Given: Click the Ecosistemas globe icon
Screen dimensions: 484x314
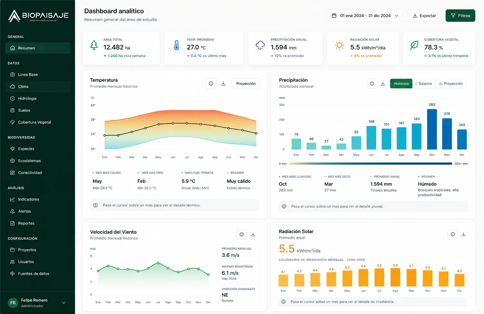Looking at the screenshot, I should (x=12, y=161).
